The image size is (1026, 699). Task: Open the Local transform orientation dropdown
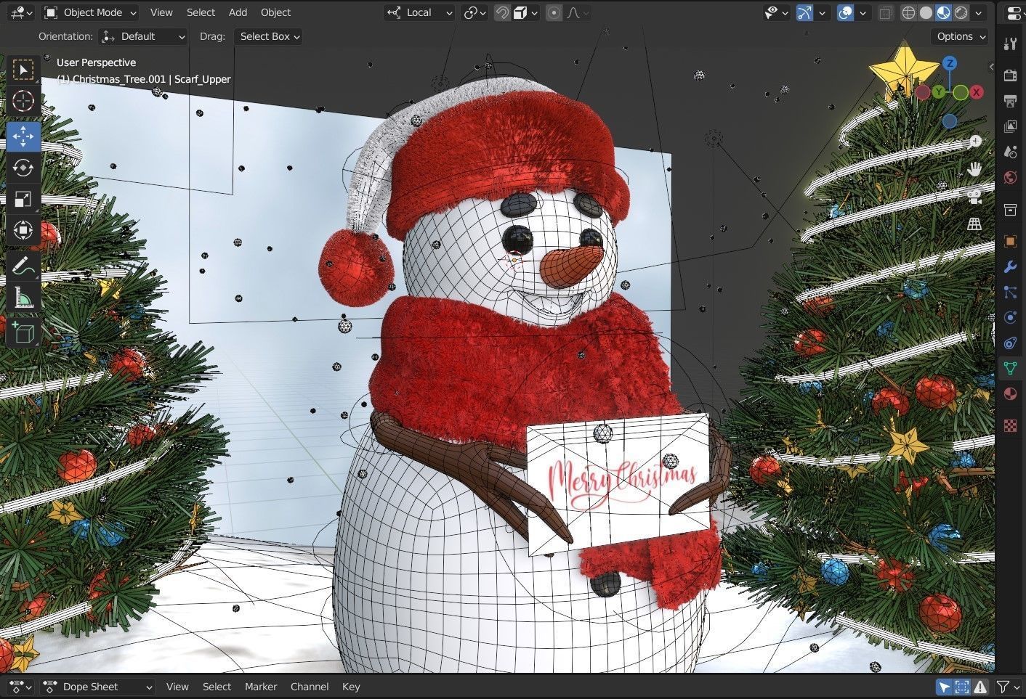[x=419, y=12]
